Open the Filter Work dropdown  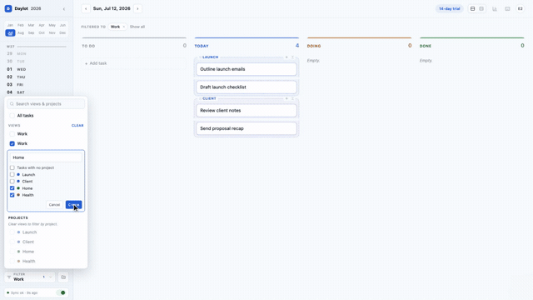coord(30,277)
